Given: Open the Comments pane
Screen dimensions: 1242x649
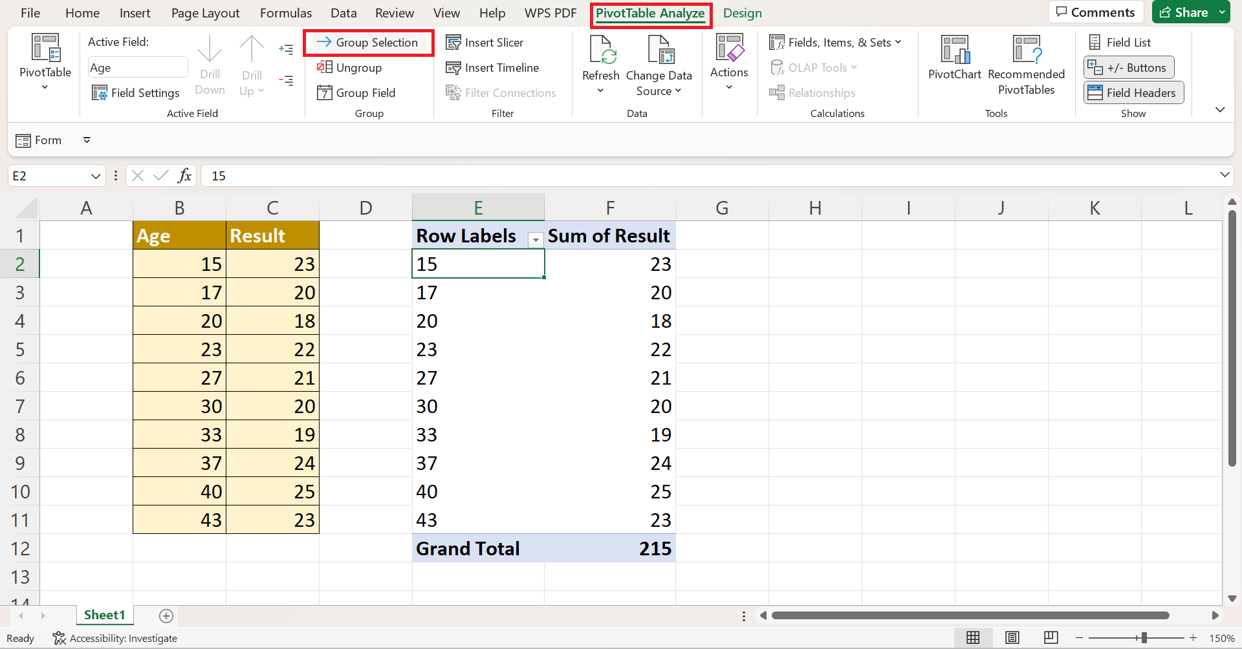Looking at the screenshot, I should coord(1095,12).
